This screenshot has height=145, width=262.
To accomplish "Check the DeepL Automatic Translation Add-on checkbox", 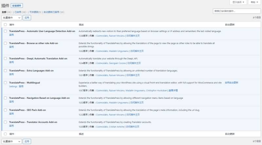I will (5, 59).
